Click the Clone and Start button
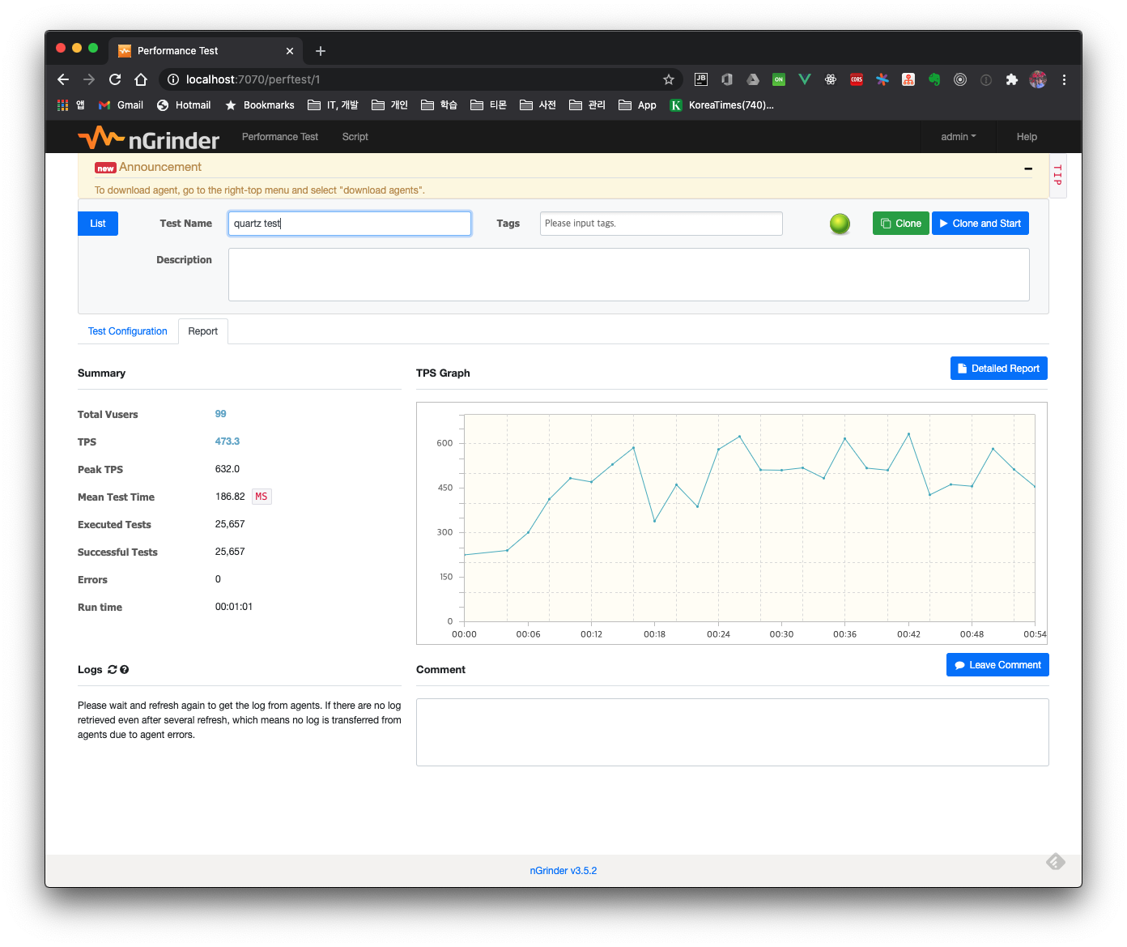 pyautogui.click(x=980, y=224)
